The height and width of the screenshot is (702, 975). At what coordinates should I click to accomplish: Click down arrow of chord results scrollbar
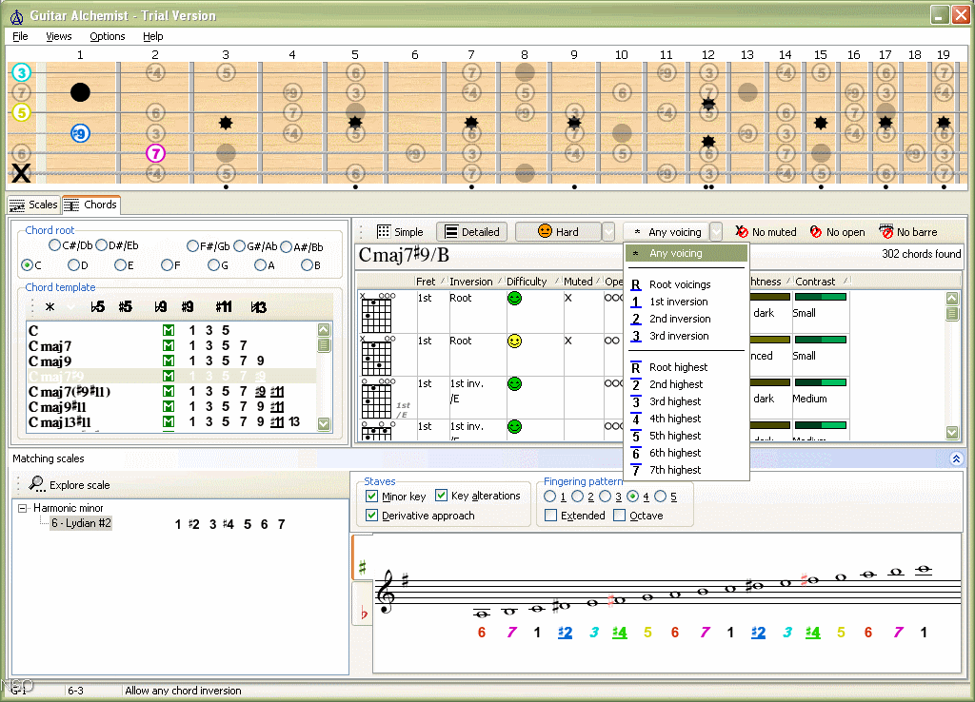(952, 432)
